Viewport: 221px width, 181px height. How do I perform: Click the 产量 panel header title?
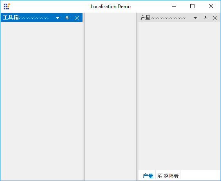tap(145, 18)
